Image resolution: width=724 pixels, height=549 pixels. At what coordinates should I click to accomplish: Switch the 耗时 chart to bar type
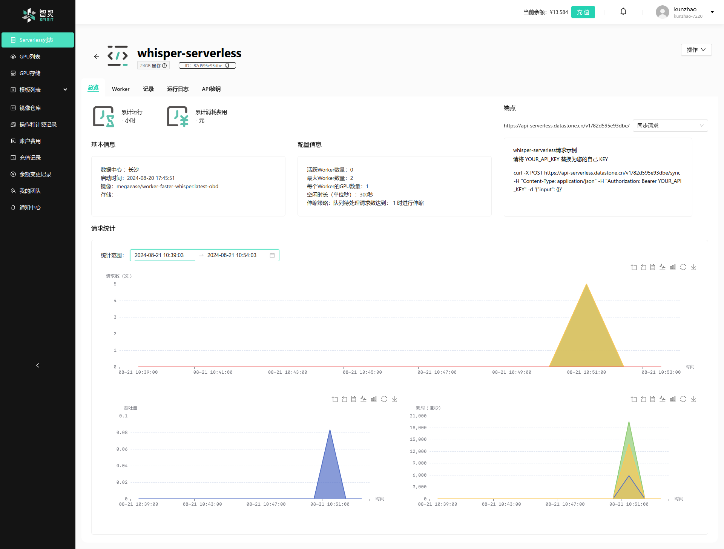(673, 399)
